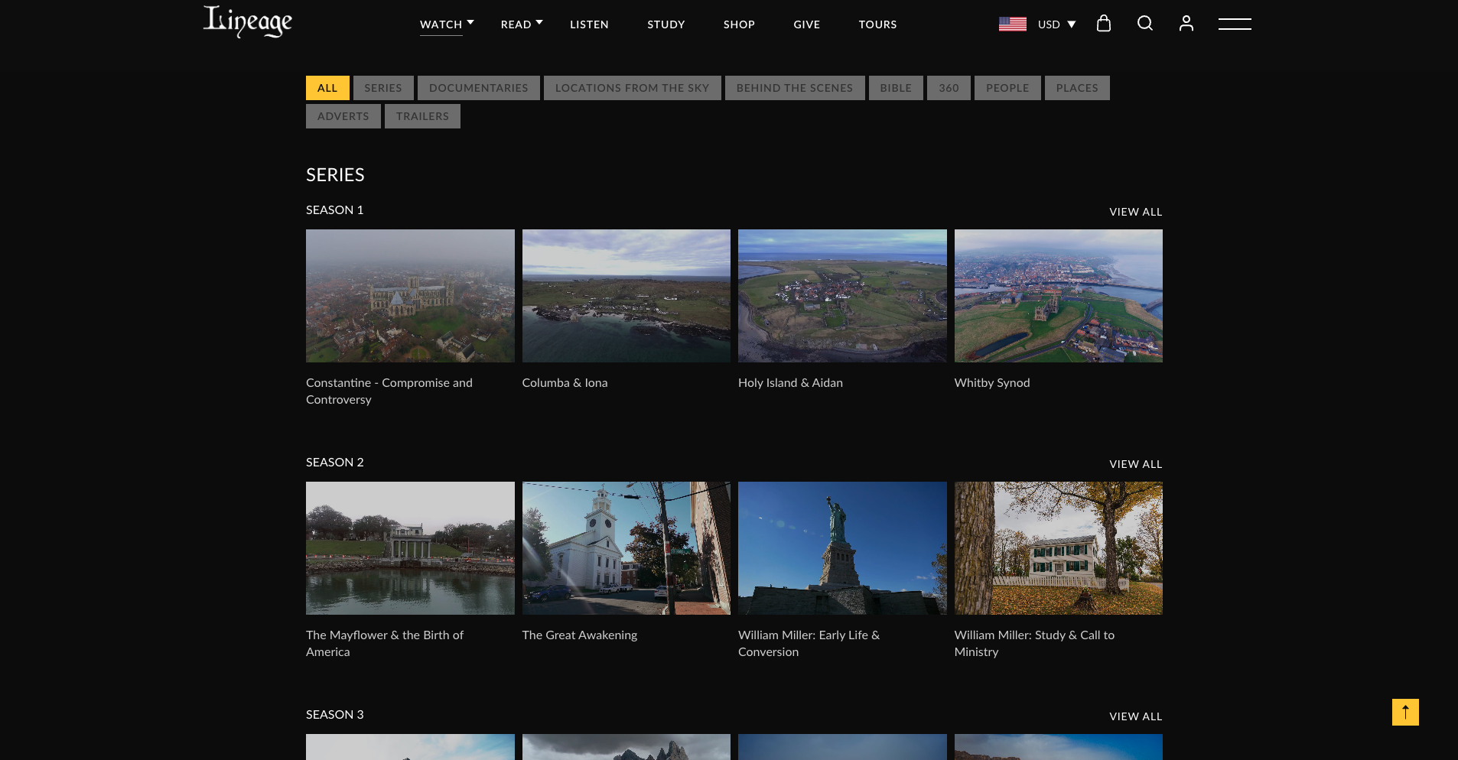1458x760 pixels.
Task: Open the shopping bag icon
Action: 1103,24
